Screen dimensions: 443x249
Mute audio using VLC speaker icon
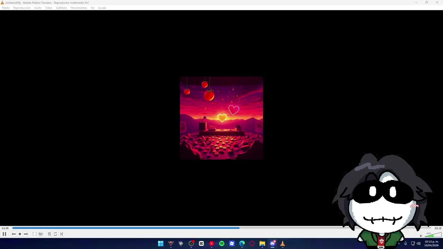tap(421, 236)
